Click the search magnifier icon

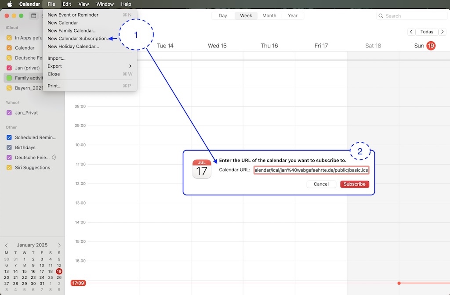coord(381,16)
